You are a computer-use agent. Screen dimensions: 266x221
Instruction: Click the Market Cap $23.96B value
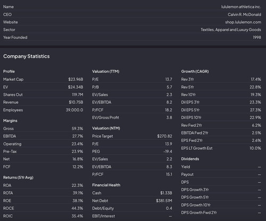(76, 79)
